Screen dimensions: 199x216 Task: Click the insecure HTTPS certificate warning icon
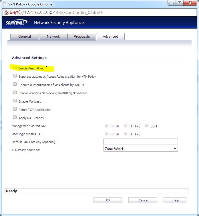tap(7, 13)
